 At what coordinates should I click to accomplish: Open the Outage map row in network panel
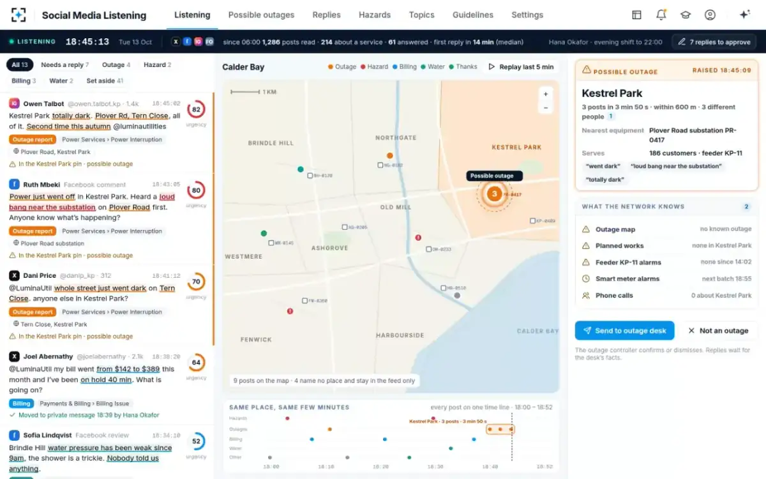[666, 229]
